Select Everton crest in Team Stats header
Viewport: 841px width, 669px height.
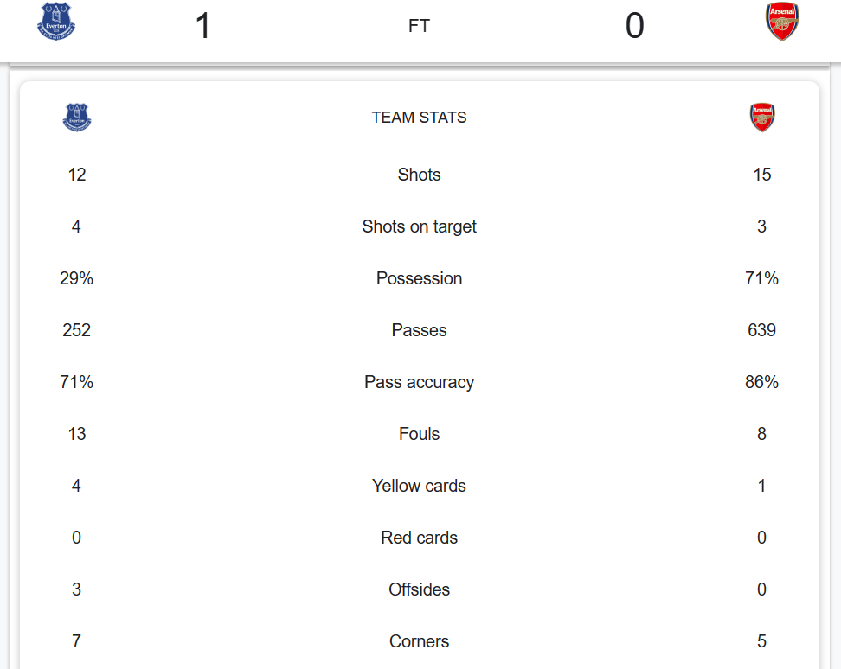coord(77,117)
